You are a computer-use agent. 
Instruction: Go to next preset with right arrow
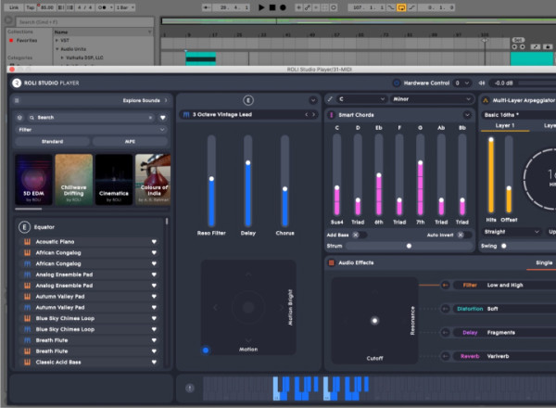(x=313, y=115)
